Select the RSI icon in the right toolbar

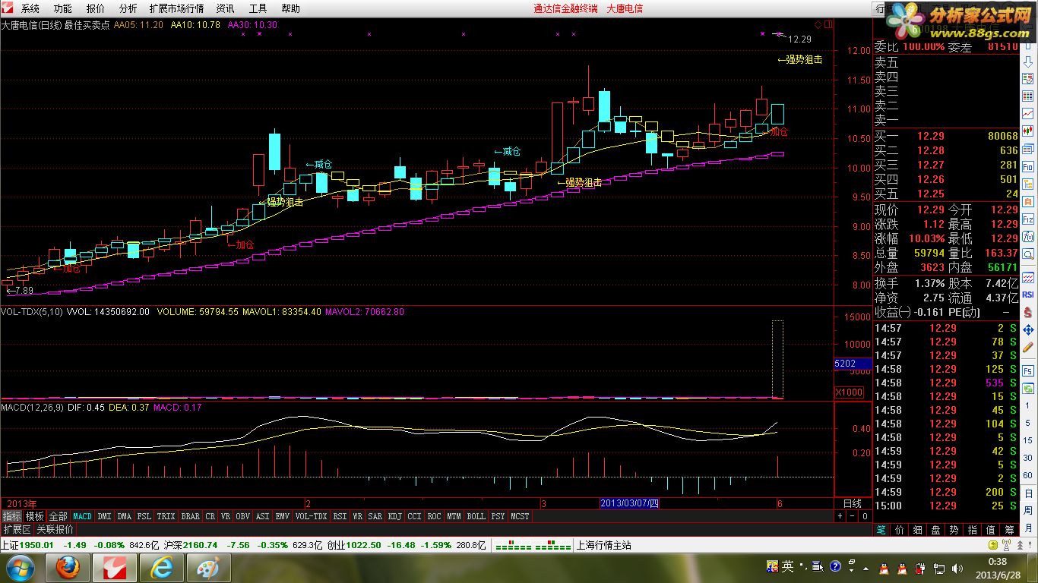click(x=1028, y=295)
